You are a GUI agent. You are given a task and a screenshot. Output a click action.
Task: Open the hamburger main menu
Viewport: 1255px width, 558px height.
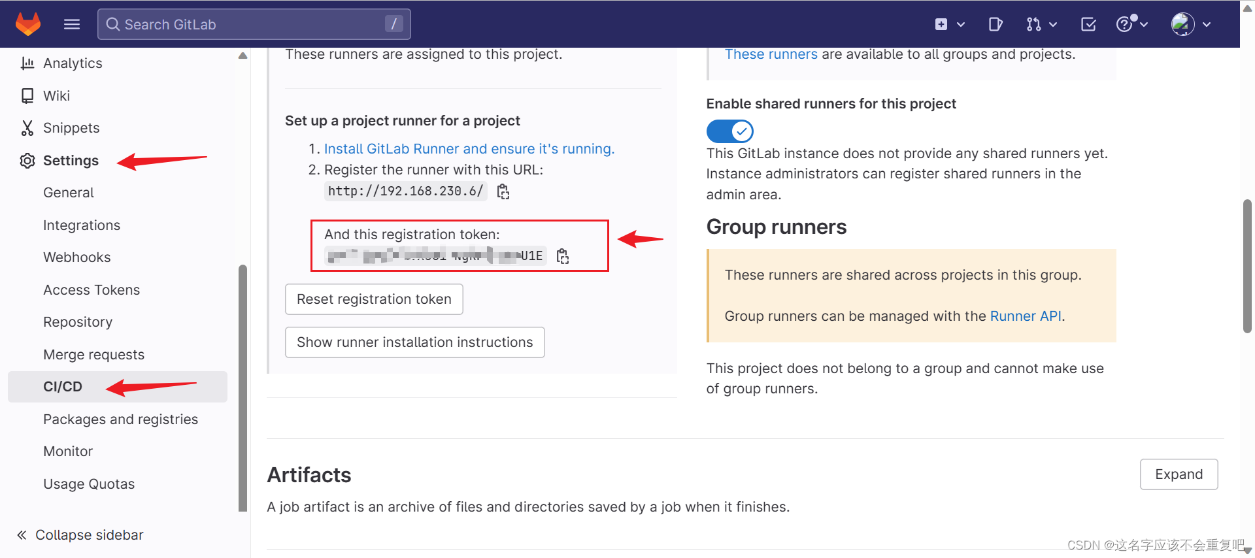pyautogui.click(x=72, y=24)
